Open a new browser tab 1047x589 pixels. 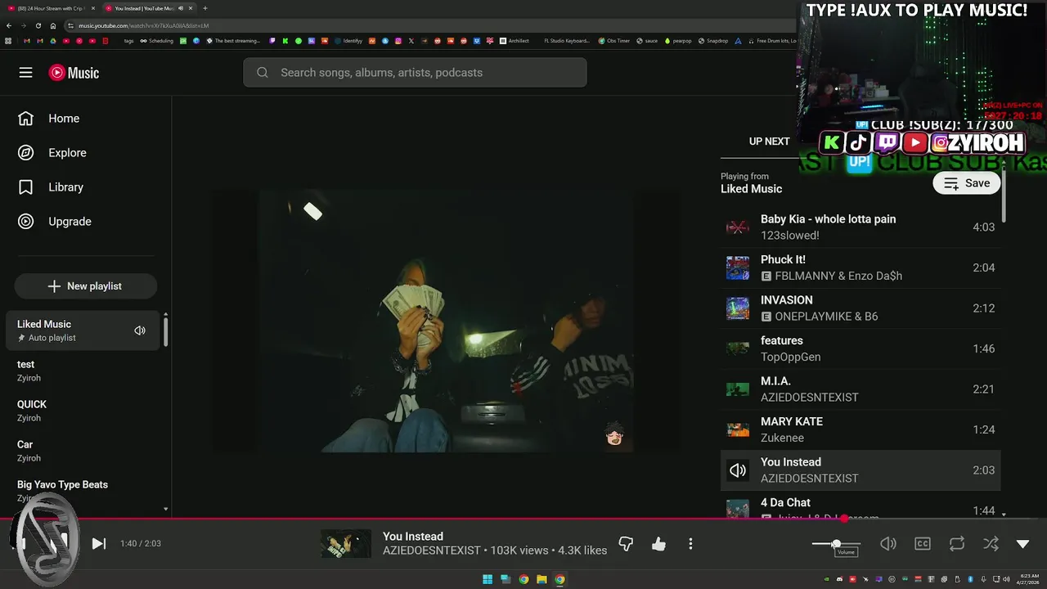pyautogui.click(x=204, y=8)
